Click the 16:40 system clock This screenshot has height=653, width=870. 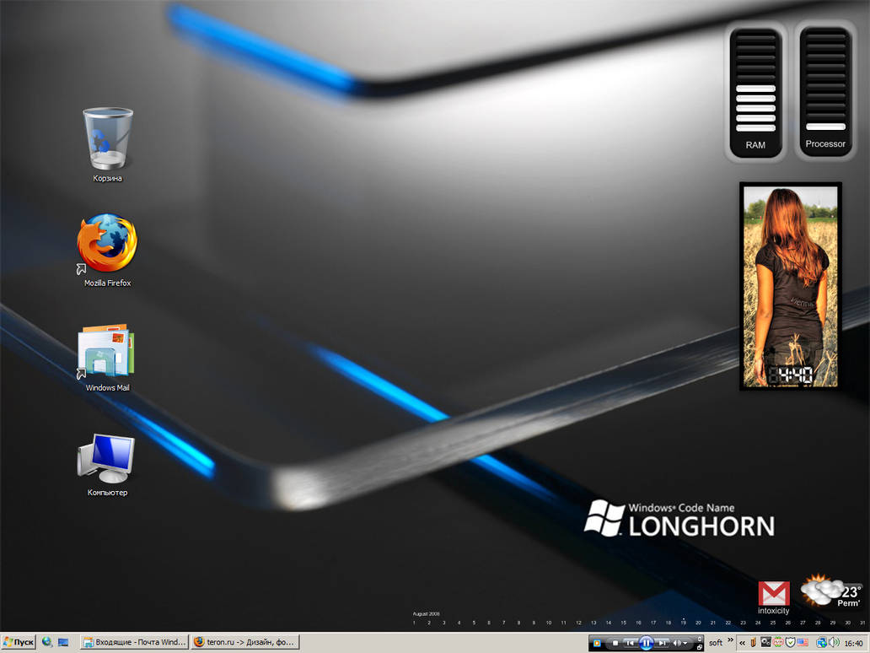pyautogui.click(x=853, y=643)
